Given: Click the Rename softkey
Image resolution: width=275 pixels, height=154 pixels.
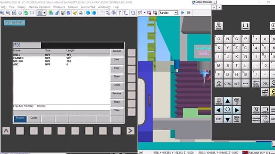Looking at the screenshot, I should pyautogui.click(x=117, y=95).
